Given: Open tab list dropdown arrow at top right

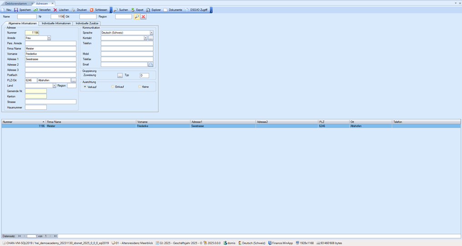Looking at the screenshot, I should (456, 3).
